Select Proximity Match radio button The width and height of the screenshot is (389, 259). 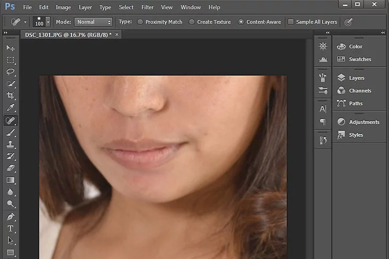140,22
